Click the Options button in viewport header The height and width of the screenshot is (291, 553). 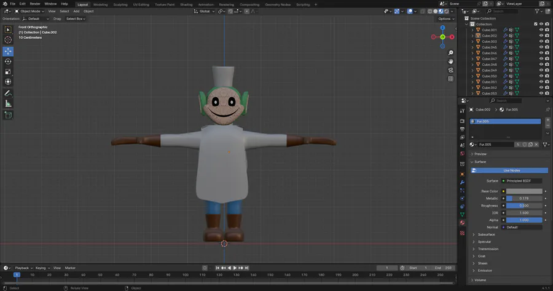point(446,18)
